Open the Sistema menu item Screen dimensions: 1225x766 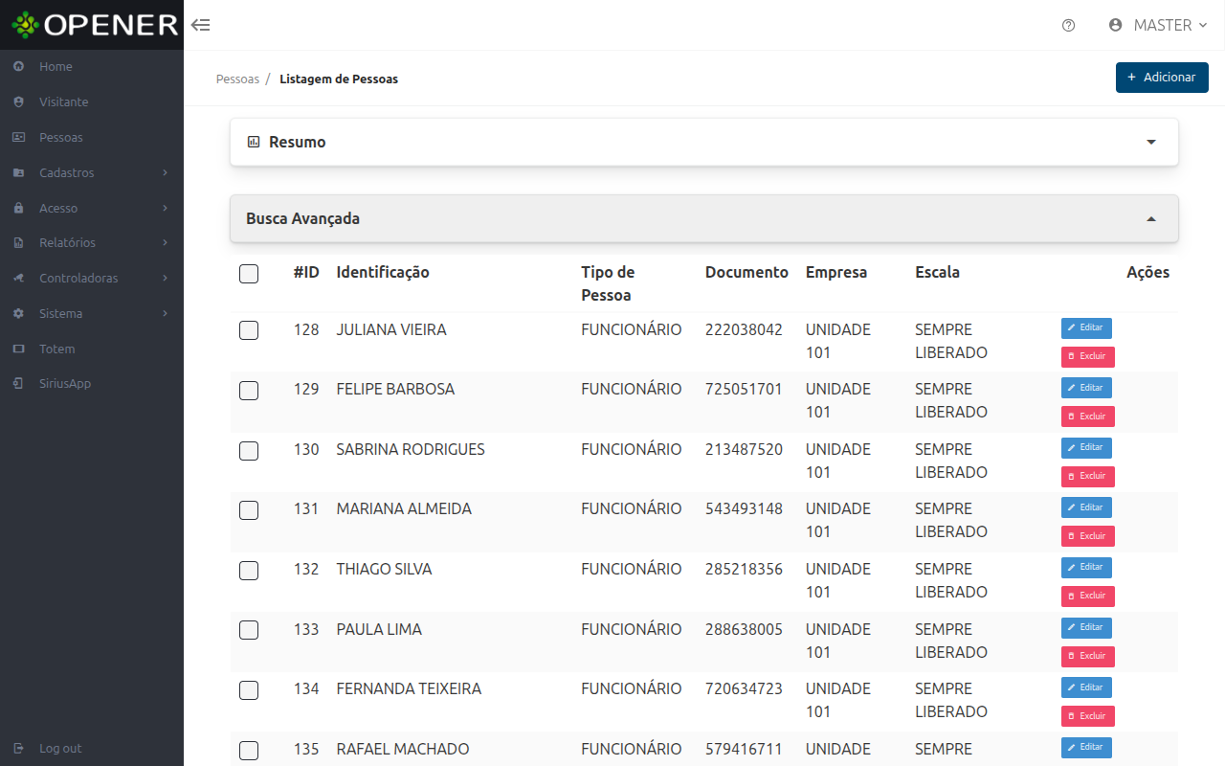pos(92,313)
